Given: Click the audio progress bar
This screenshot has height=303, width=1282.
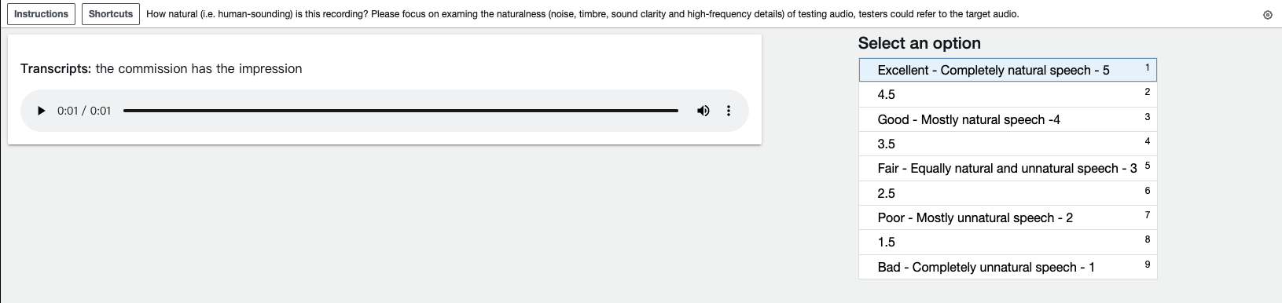Looking at the screenshot, I should tap(401, 111).
